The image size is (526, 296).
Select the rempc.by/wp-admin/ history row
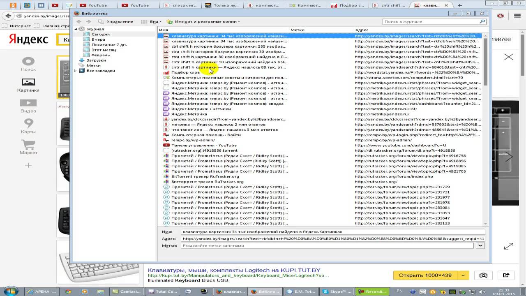[321, 140]
